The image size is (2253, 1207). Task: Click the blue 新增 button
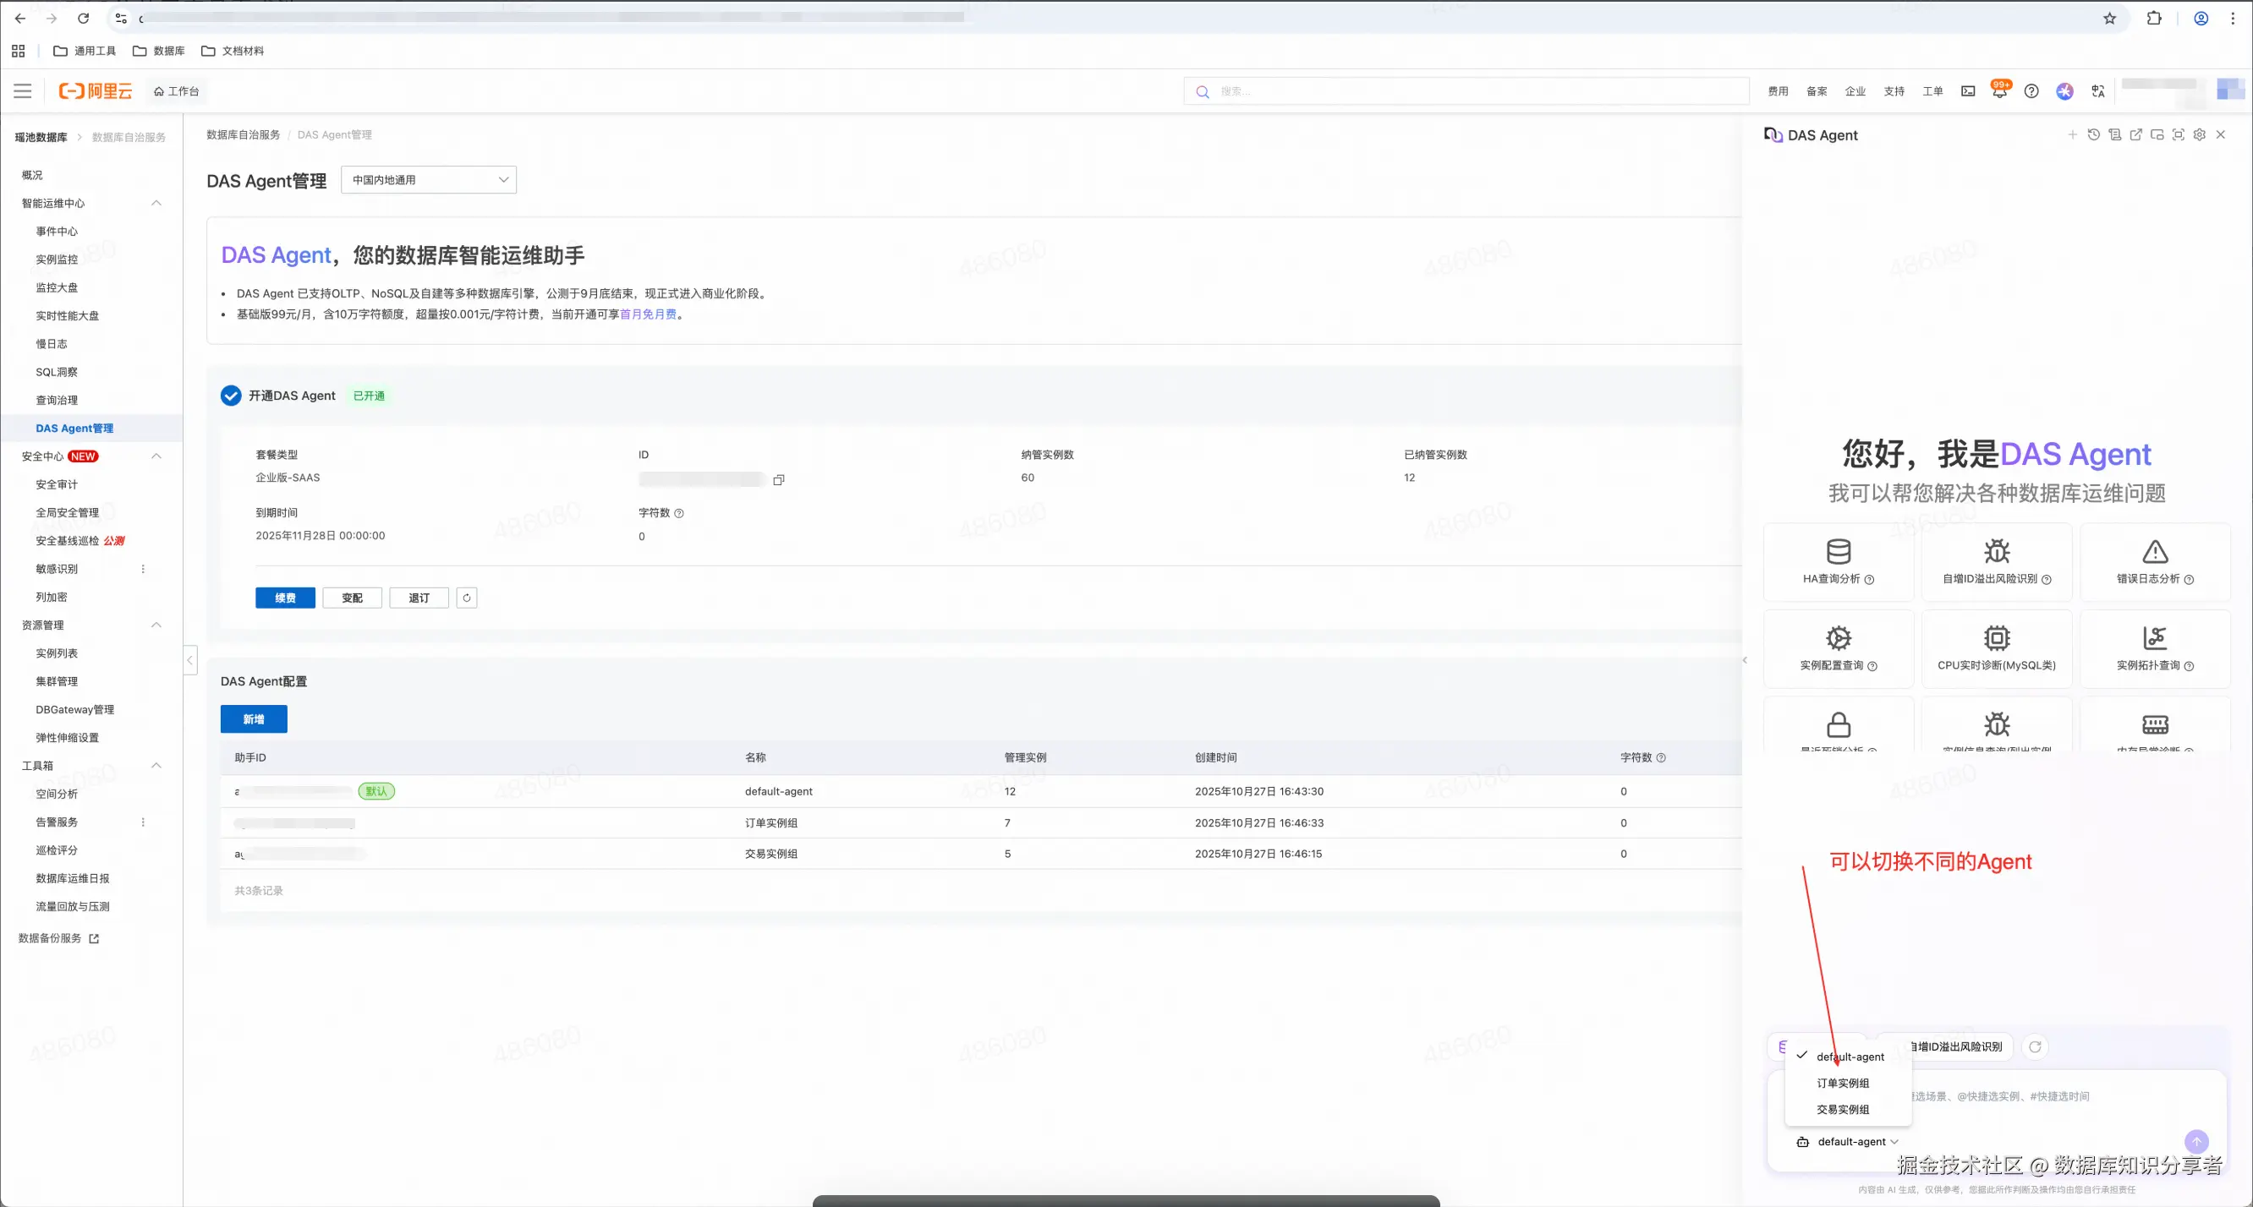[x=254, y=719]
